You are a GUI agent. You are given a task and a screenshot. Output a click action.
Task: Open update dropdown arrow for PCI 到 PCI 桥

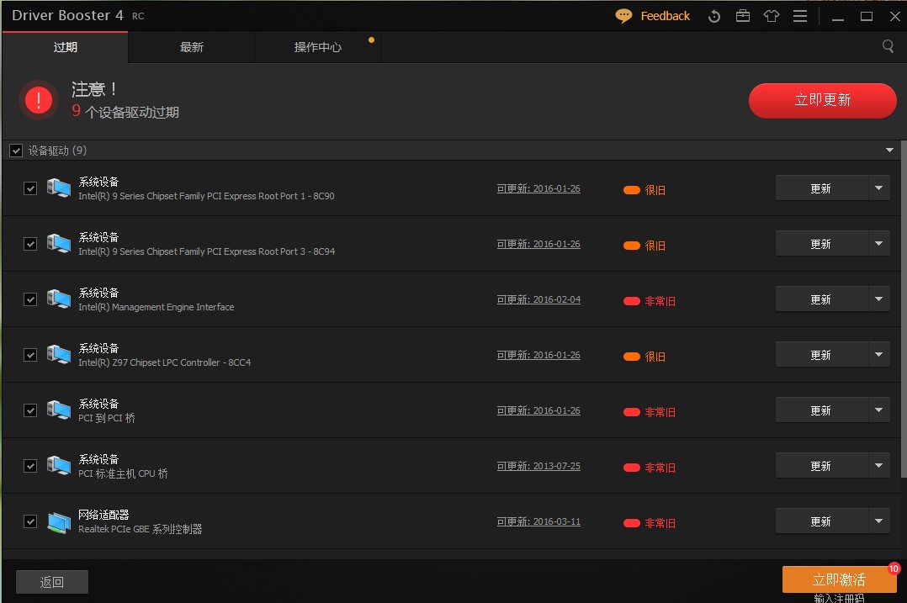(x=878, y=410)
